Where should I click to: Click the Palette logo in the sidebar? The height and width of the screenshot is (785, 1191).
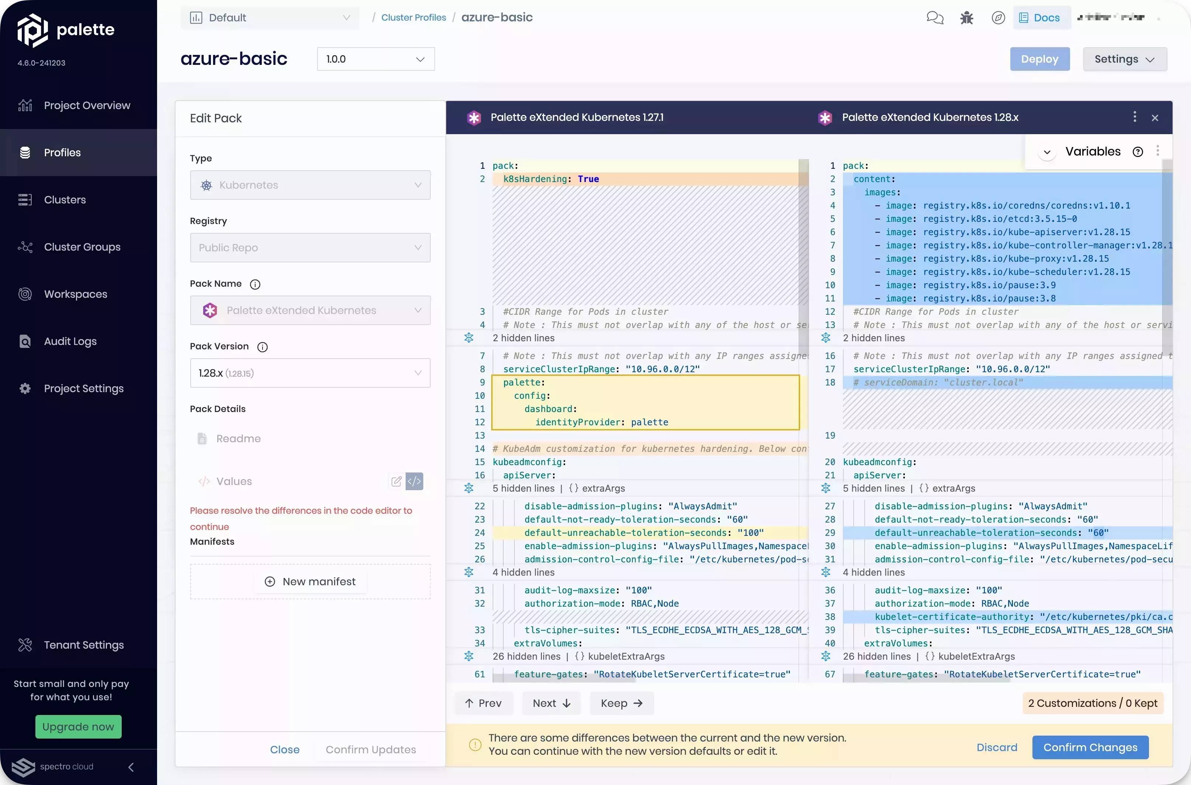click(65, 30)
